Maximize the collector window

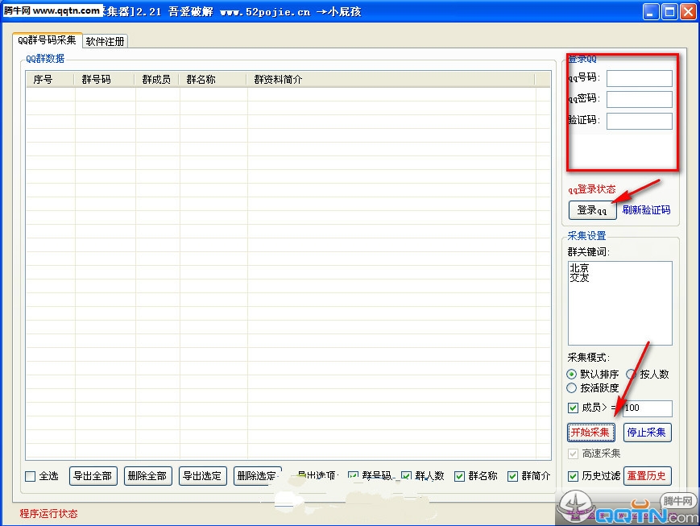669,11
